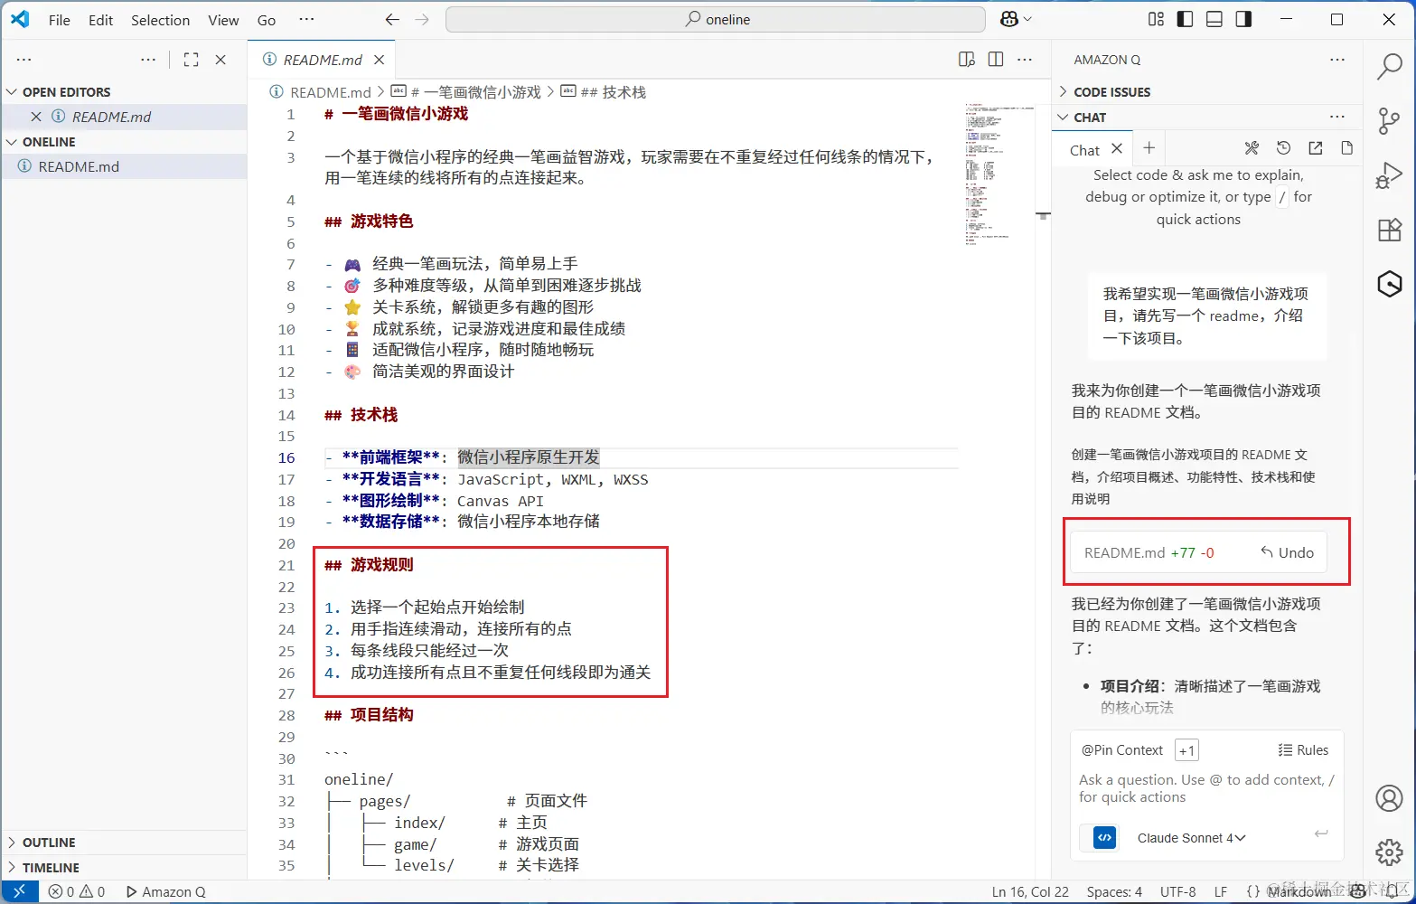
Task: Expand the TIMELINE section
Action: (125, 868)
